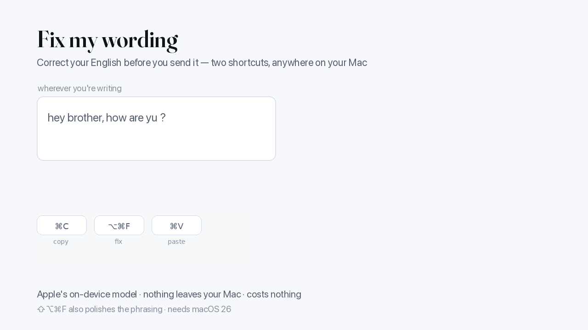Viewport: 588px width, 330px height.
Task: Click the 'Fix my wording' heading
Action: pos(107,40)
